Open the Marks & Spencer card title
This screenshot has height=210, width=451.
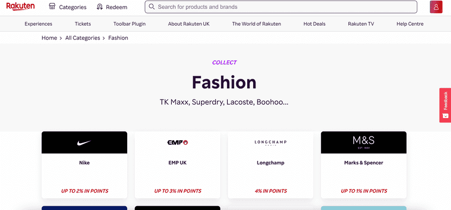click(364, 163)
